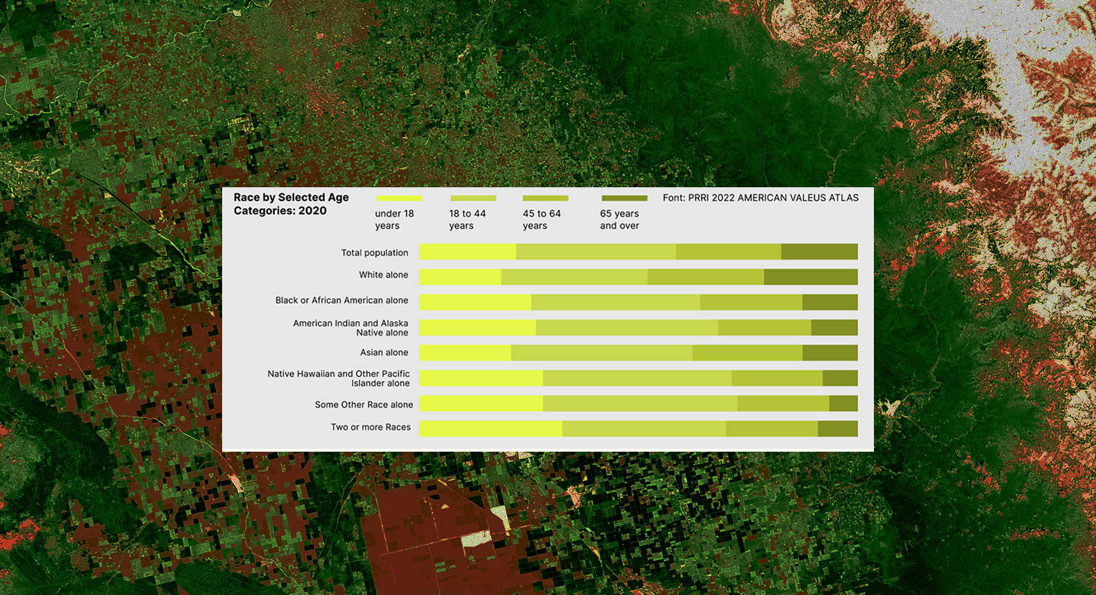Click the 'Race by Selected Age Categories: 2020' title
Image resolution: width=1096 pixels, height=595 pixels.
pyautogui.click(x=291, y=204)
